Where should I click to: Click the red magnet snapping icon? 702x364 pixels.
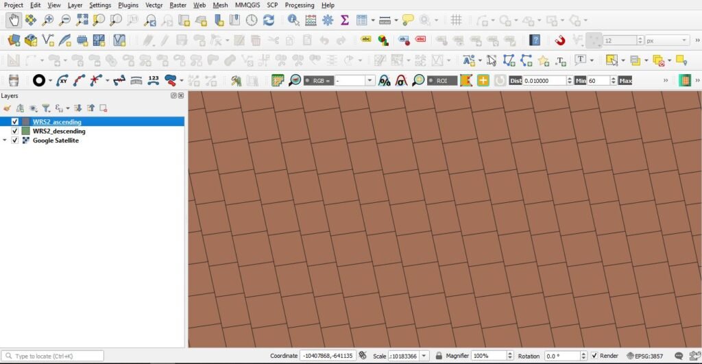[x=560, y=40]
